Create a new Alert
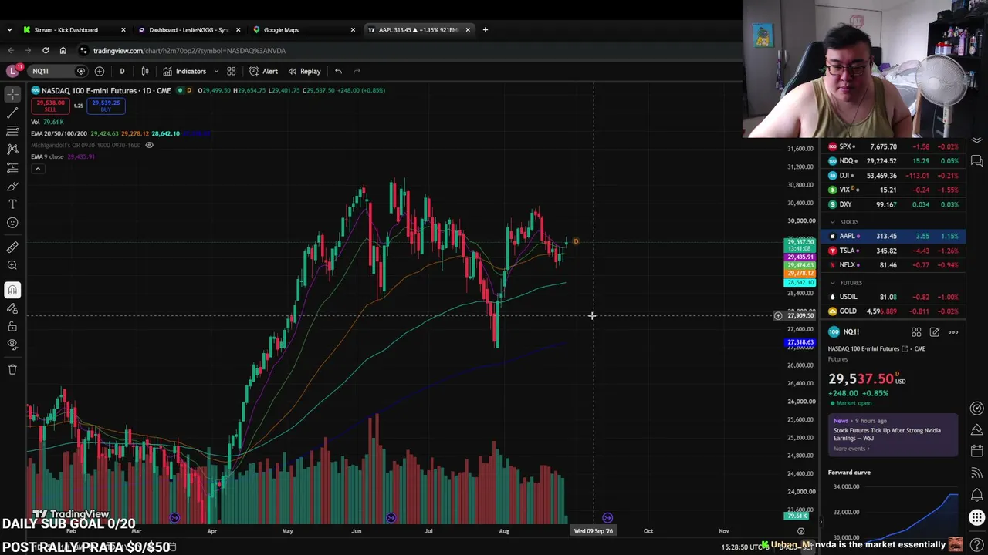This screenshot has height=555, width=988. pyautogui.click(x=264, y=71)
